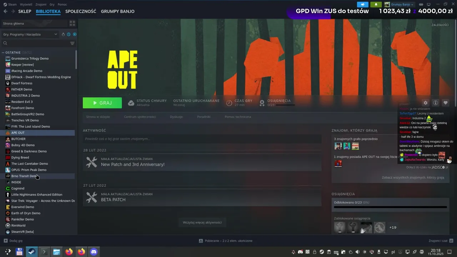
Task: Open the announcements megaphone button
Action: [x=362, y=5]
